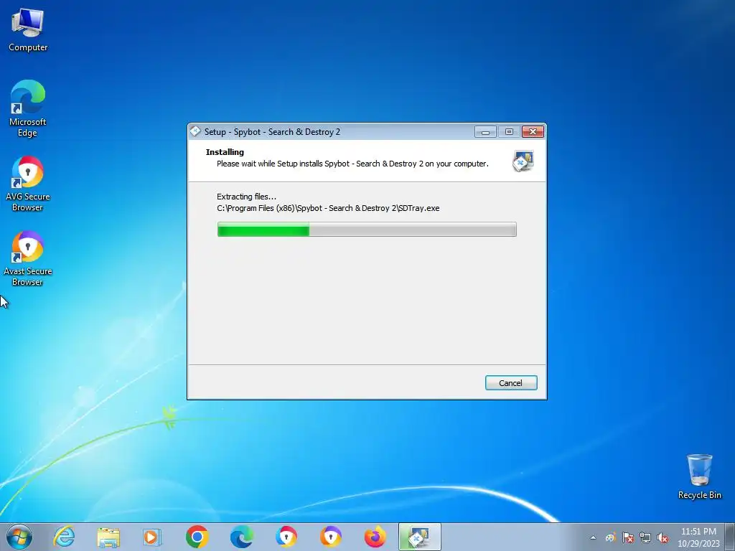Launch Google Chrome from the taskbar

[197, 537]
